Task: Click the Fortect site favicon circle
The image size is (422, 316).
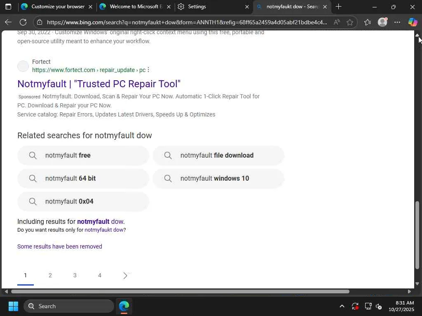Action: coord(23,66)
